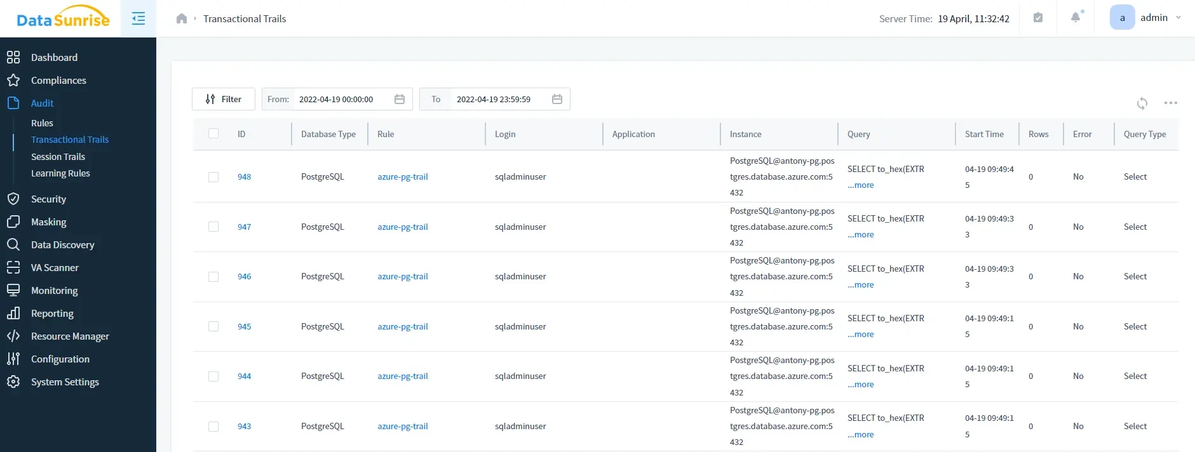The width and height of the screenshot is (1195, 452).
Task: Expand the Configuration sidebar section
Action: pos(60,359)
